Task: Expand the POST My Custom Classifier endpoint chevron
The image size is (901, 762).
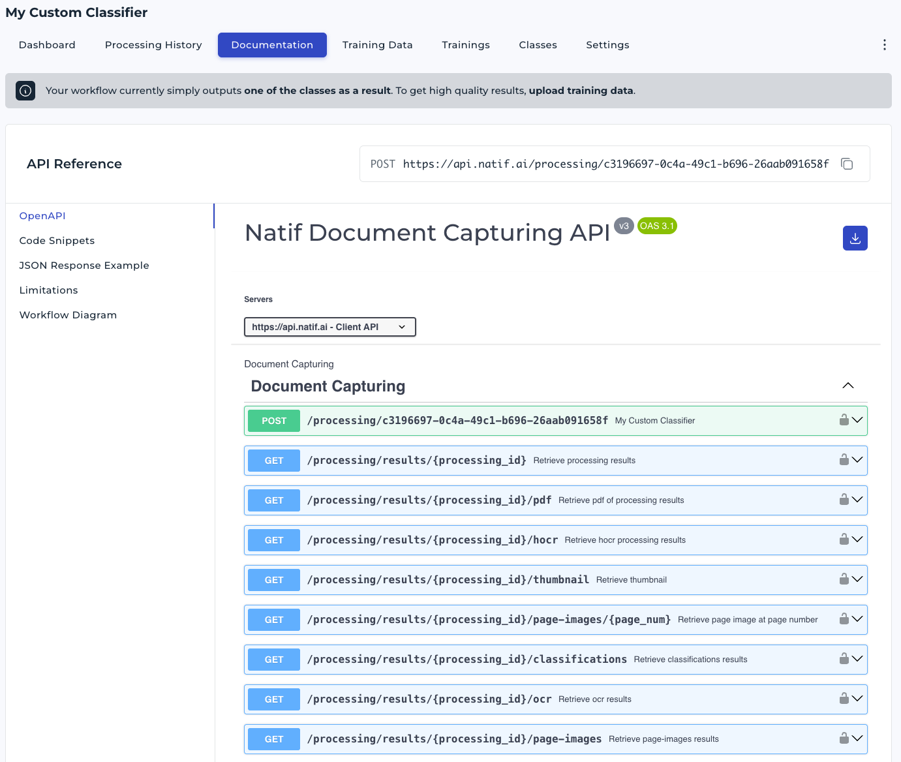Action: click(857, 420)
